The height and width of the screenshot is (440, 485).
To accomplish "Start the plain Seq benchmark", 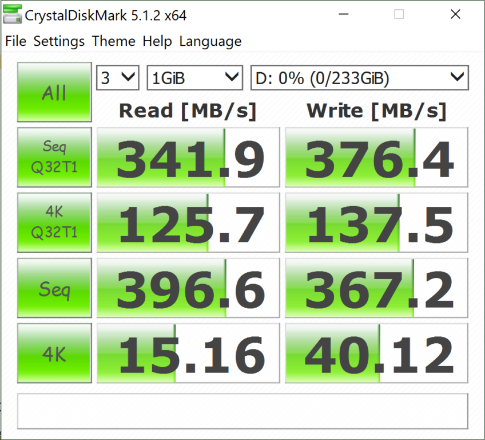I will click(54, 288).
